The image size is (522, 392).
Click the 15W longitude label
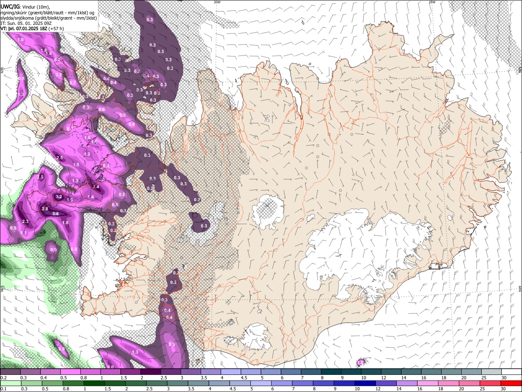coord(432,2)
